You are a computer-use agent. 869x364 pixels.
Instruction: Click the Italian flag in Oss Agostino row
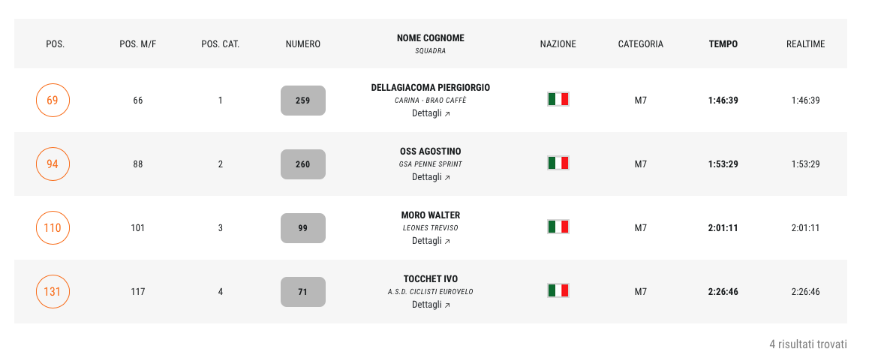click(558, 163)
